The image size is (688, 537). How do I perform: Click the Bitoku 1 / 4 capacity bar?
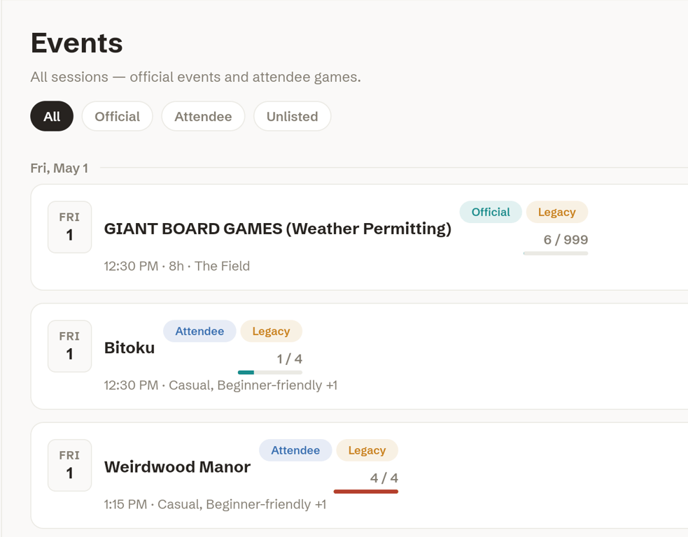270,372
